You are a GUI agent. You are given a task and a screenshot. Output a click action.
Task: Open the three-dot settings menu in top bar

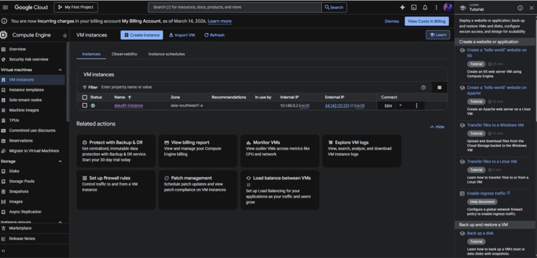436,7
